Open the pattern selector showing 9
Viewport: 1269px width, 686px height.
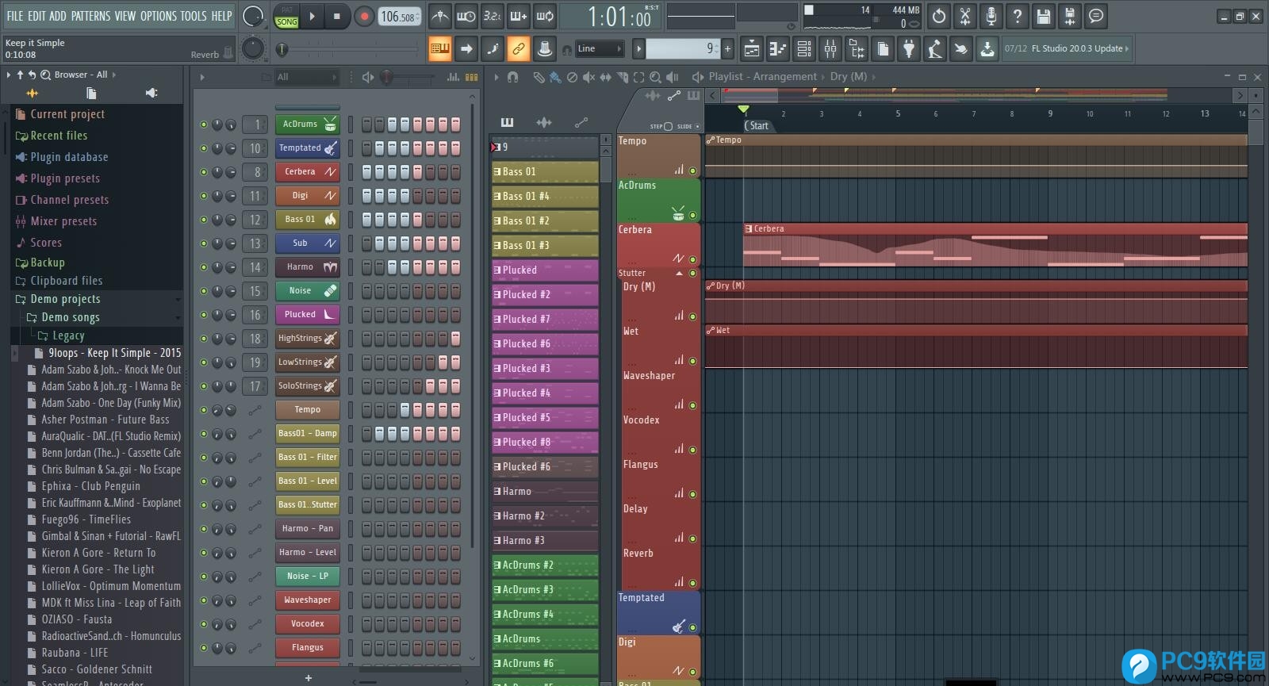tap(682, 49)
